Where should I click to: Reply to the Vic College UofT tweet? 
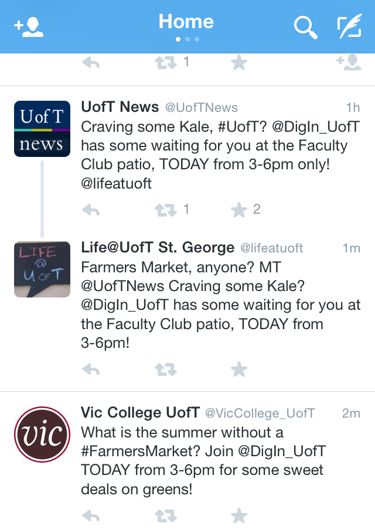91,516
